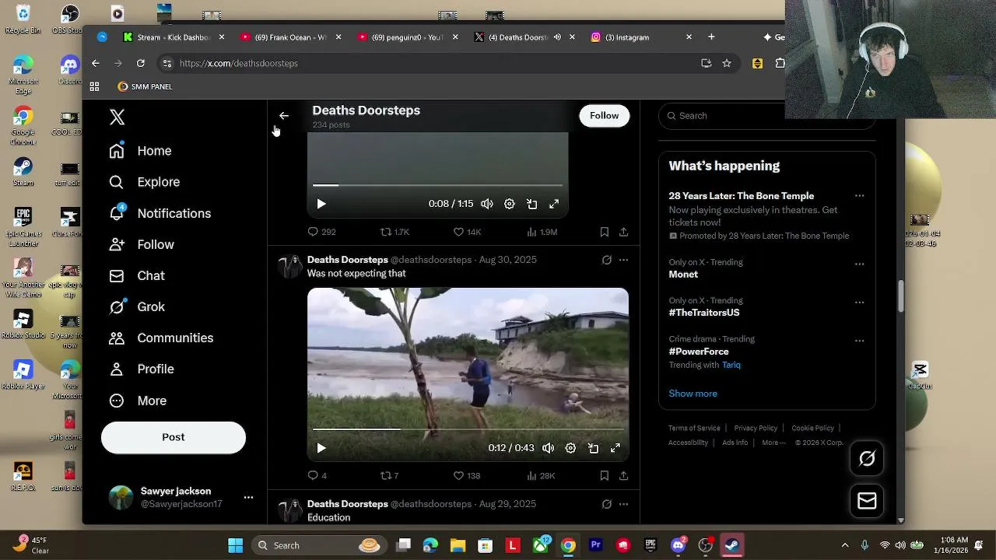Open settings gear on 0:43 video
Screen dimensions: 996x560
(570, 448)
